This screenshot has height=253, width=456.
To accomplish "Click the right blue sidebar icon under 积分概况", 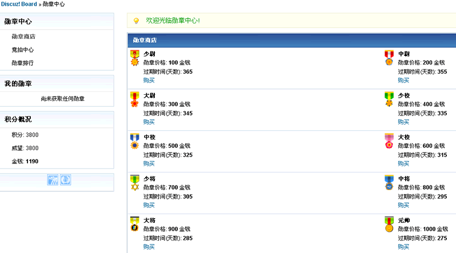I will (66, 180).
